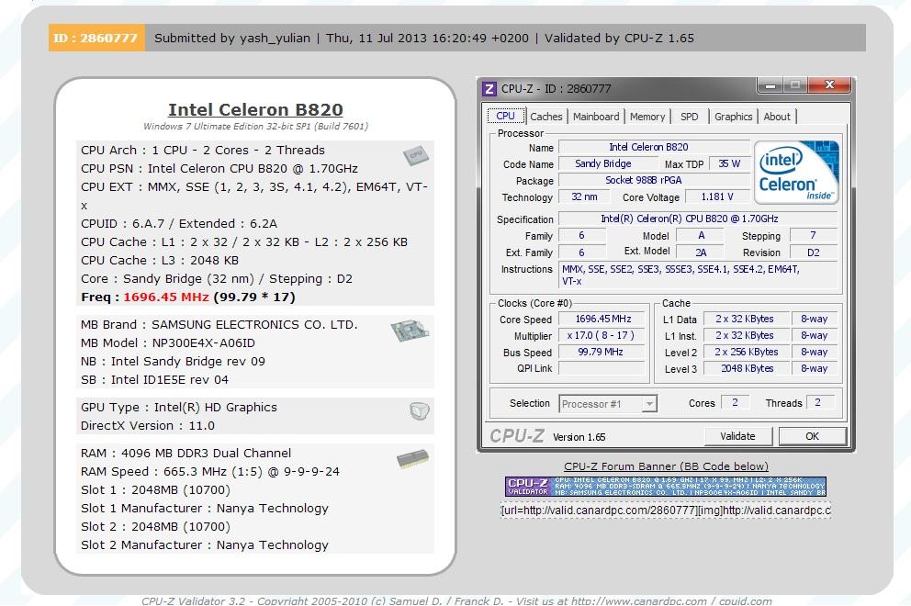Click the Package value Socket 988B rPGA

coord(654,180)
